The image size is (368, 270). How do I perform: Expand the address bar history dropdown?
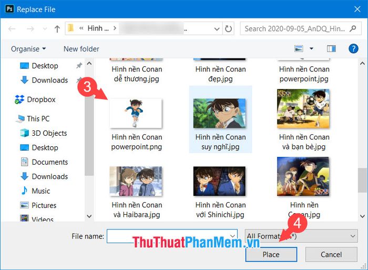coord(217,29)
